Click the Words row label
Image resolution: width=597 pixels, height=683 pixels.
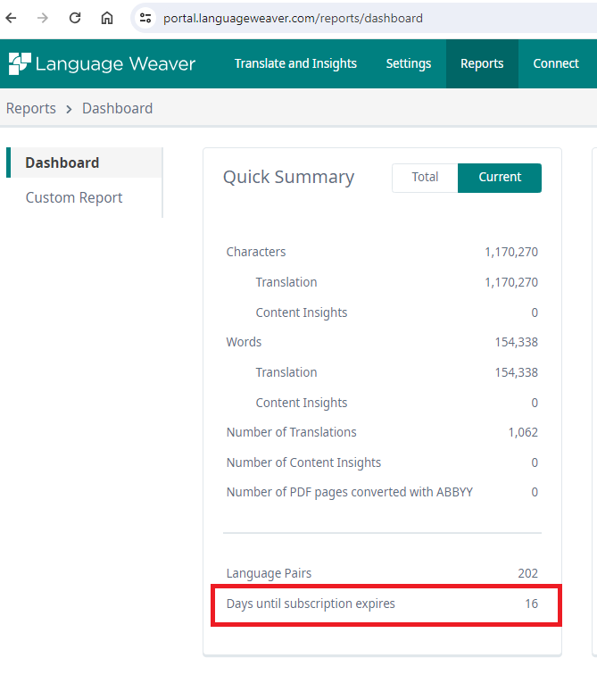pyautogui.click(x=244, y=342)
